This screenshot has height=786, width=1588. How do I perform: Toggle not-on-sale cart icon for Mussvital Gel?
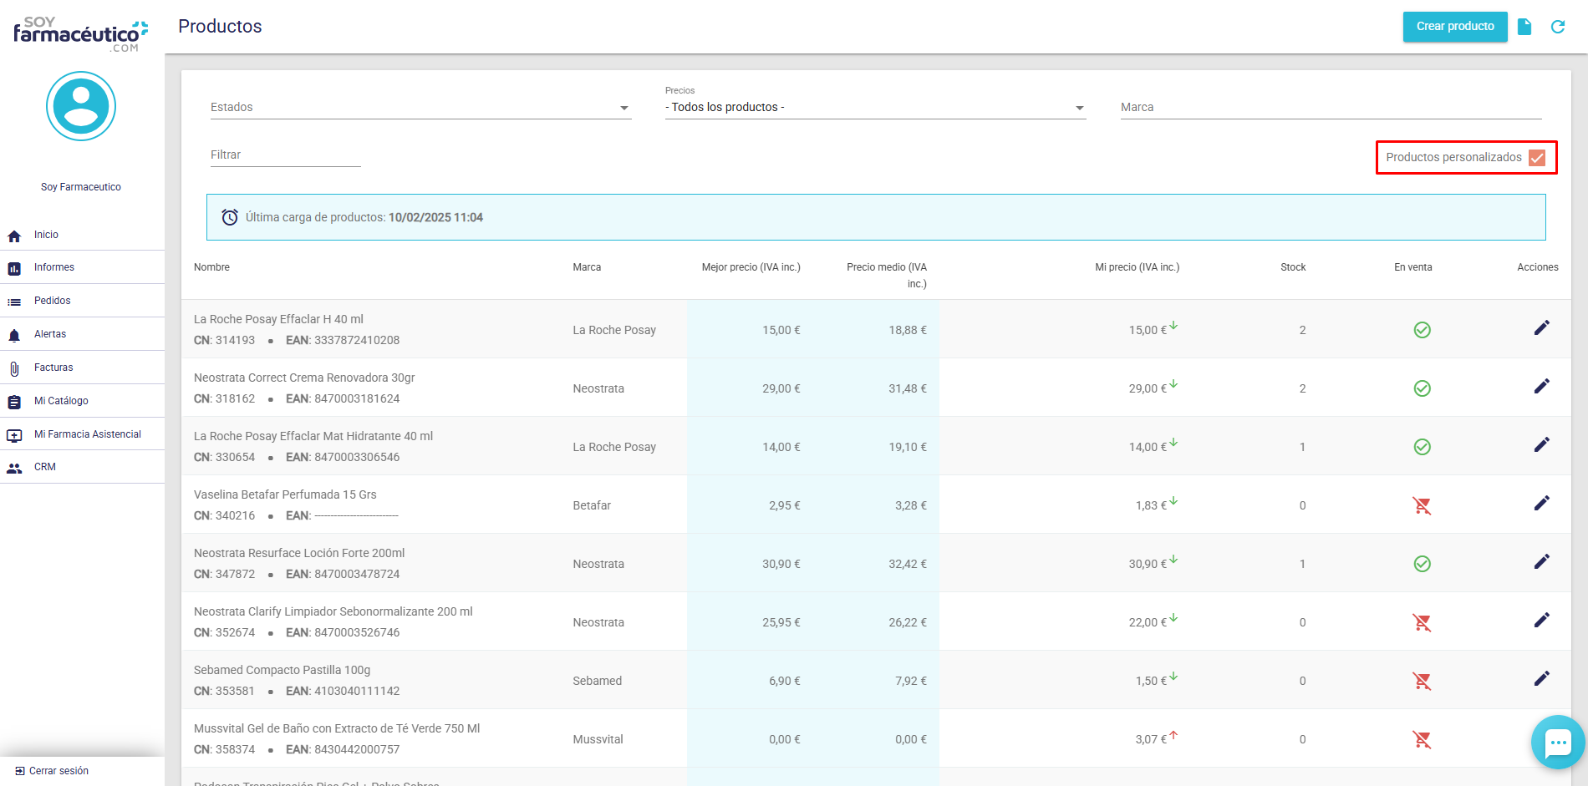(x=1422, y=739)
